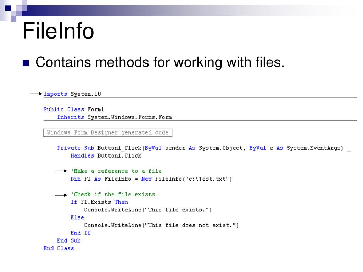Click the 'Handles Button1.Click' line
The height and width of the screenshot is (272, 363).
tap(106, 156)
